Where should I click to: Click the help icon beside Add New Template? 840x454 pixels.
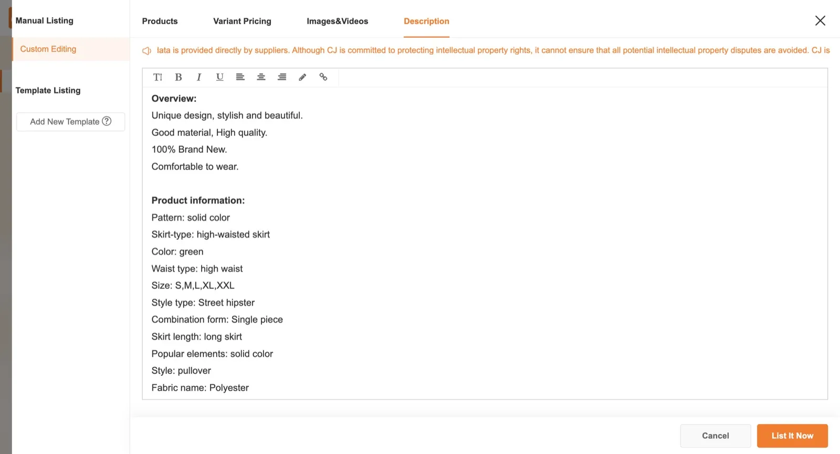(107, 121)
